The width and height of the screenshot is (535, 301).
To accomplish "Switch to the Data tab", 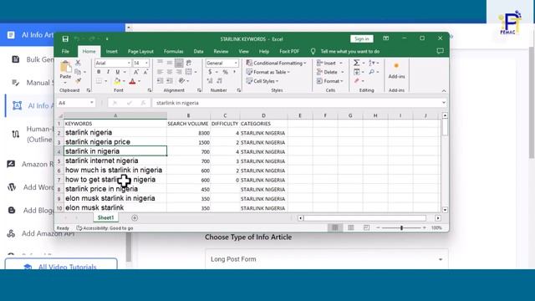I will tap(198, 52).
